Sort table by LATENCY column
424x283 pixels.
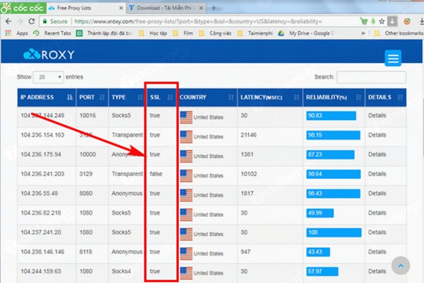[x=268, y=97]
